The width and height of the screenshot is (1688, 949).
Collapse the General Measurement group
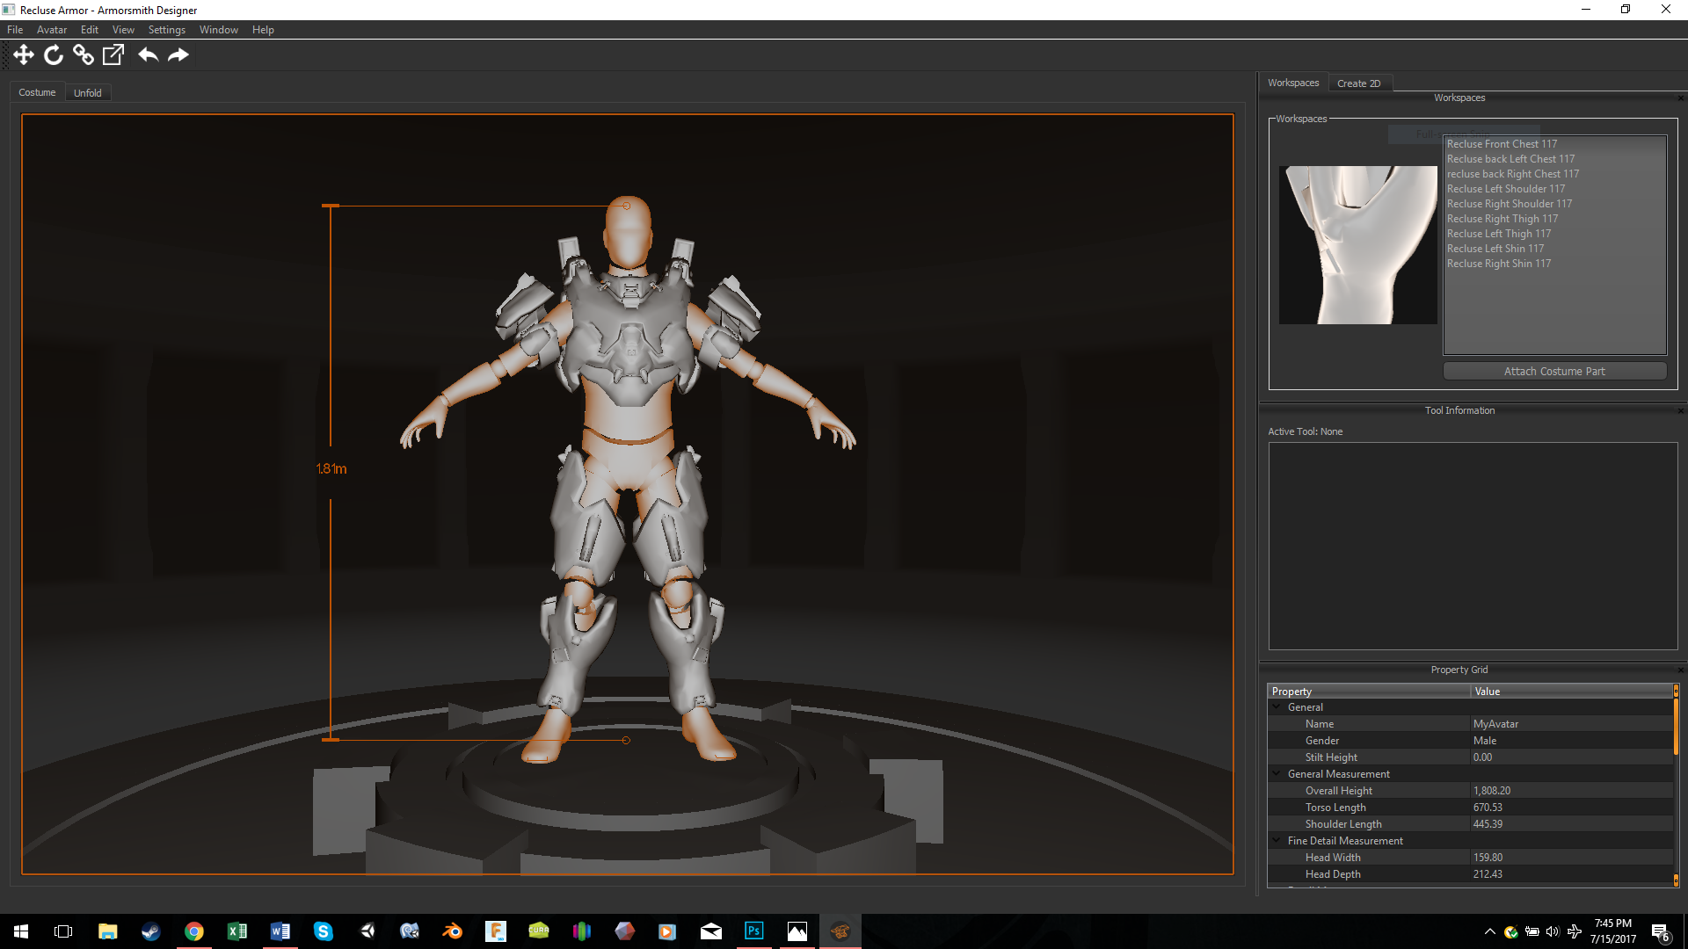1277,773
